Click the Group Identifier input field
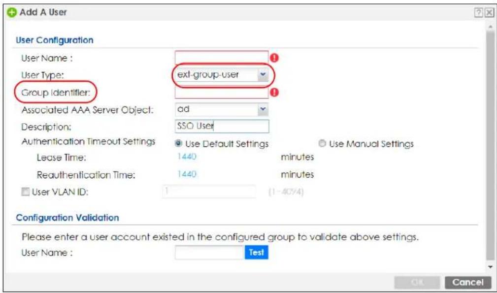The width and height of the screenshot is (497, 293). pos(222,93)
